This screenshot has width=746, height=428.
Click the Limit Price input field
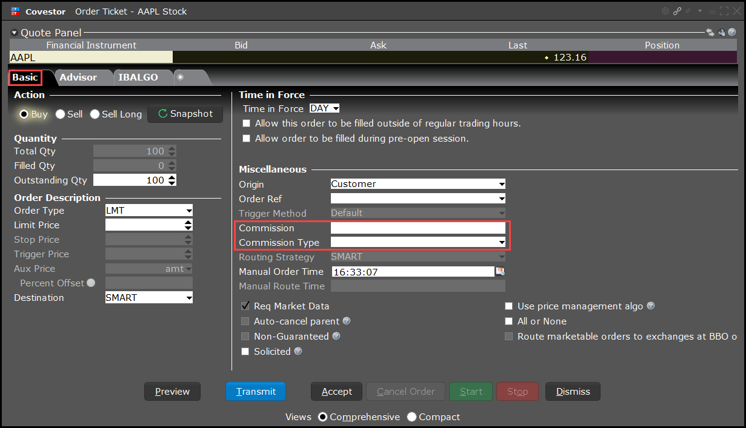pyautogui.click(x=144, y=225)
